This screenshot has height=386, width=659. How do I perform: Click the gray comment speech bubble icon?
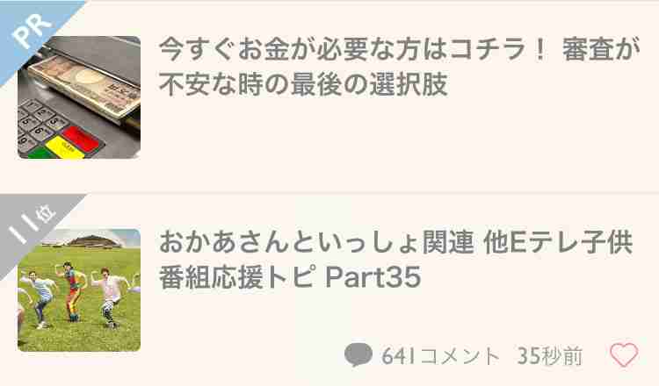coord(358,354)
